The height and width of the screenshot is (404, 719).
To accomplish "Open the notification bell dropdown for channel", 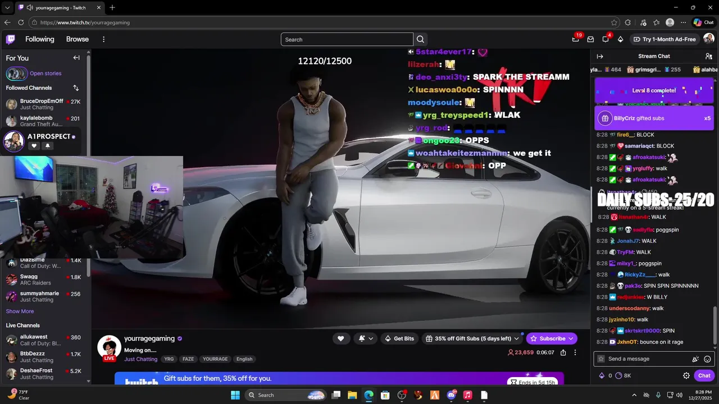I will click(x=366, y=338).
